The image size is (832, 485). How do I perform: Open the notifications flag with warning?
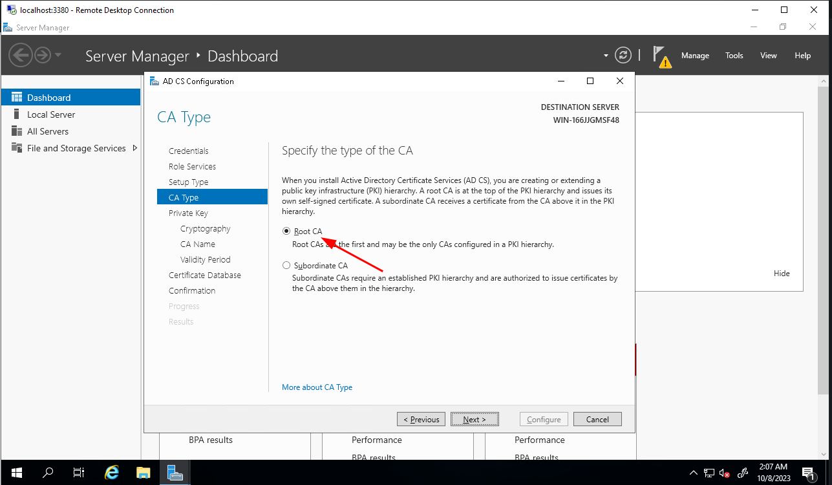point(661,56)
